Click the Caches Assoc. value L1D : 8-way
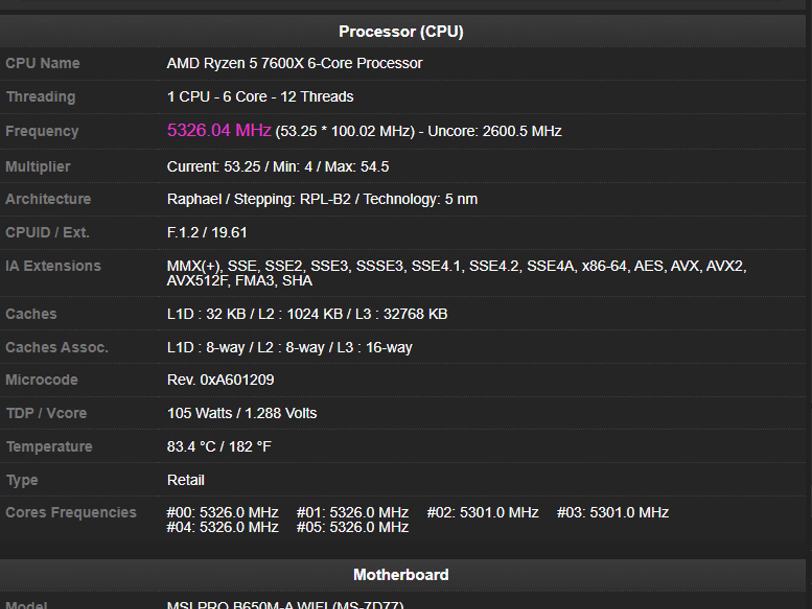 pyautogui.click(x=205, y=347)
